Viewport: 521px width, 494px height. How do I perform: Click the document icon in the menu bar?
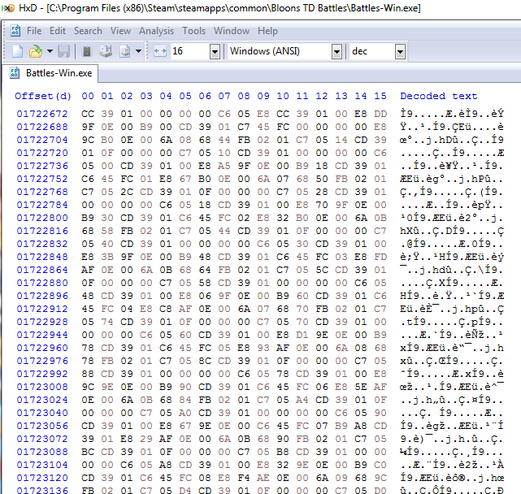(15, 31)
